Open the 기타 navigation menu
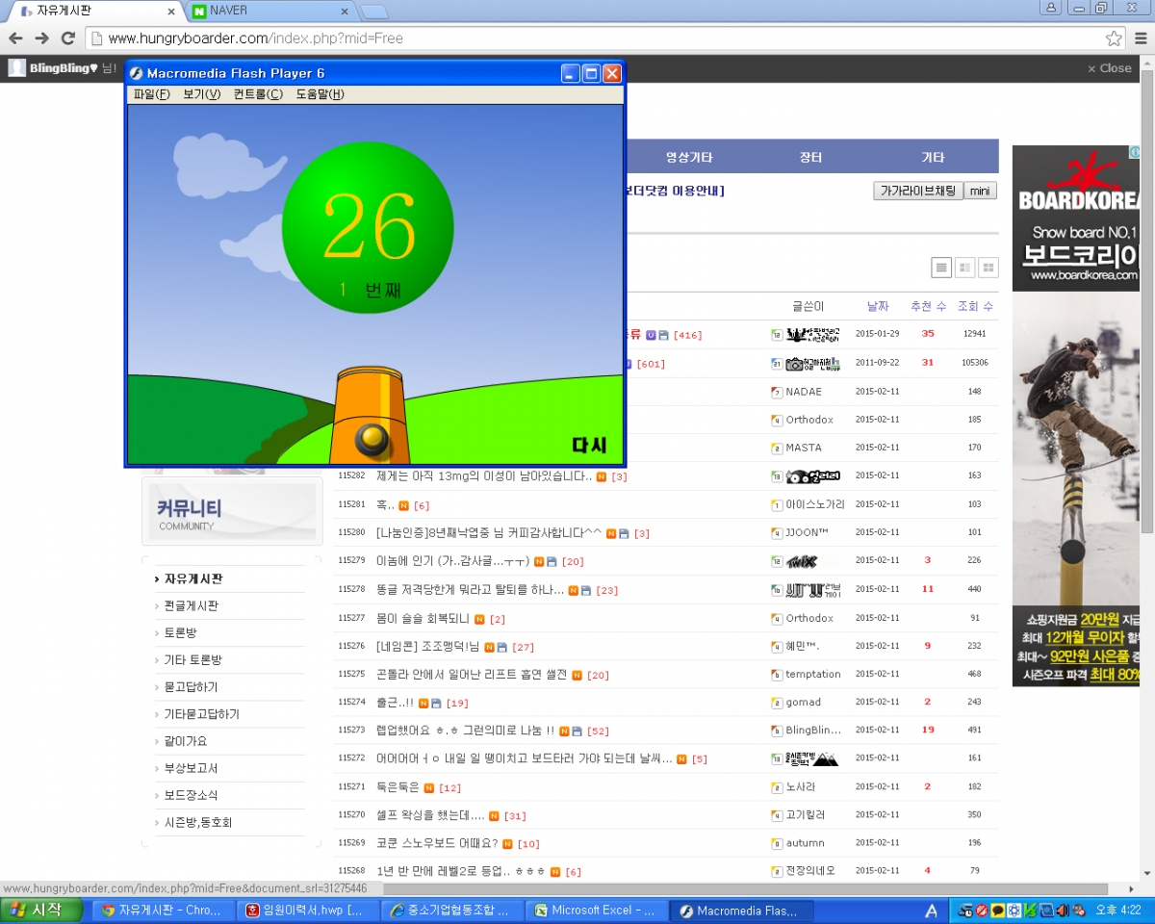The image size is (1155, 924). (933, 157)
